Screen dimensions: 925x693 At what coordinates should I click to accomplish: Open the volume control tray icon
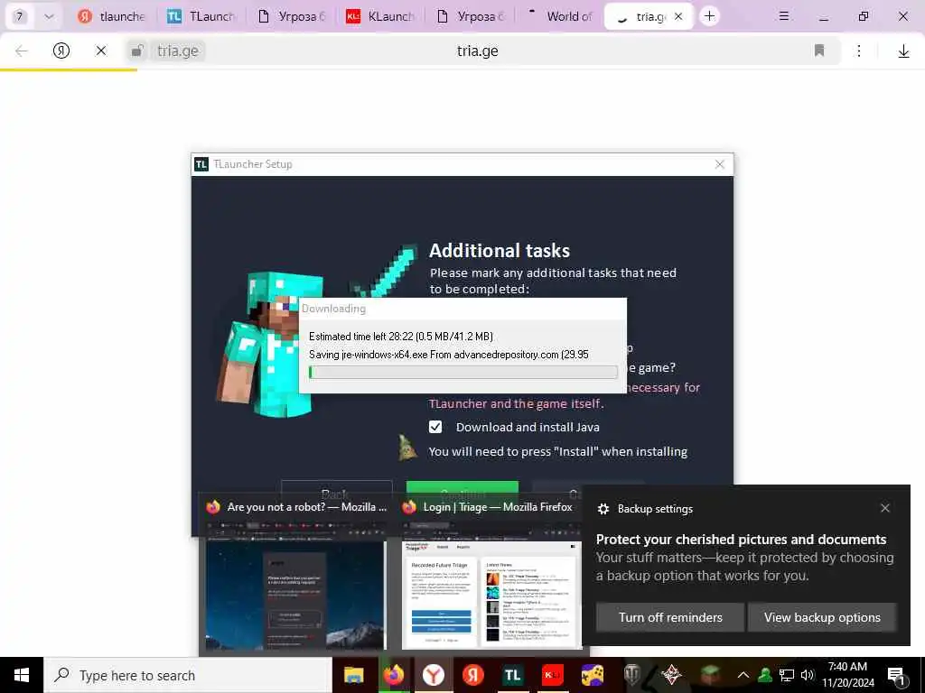[808, 675]
